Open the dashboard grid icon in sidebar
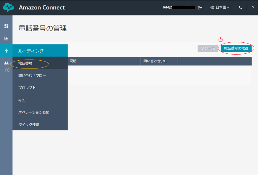Viewport: 258px width, 175px height. (x=6, y=26)
